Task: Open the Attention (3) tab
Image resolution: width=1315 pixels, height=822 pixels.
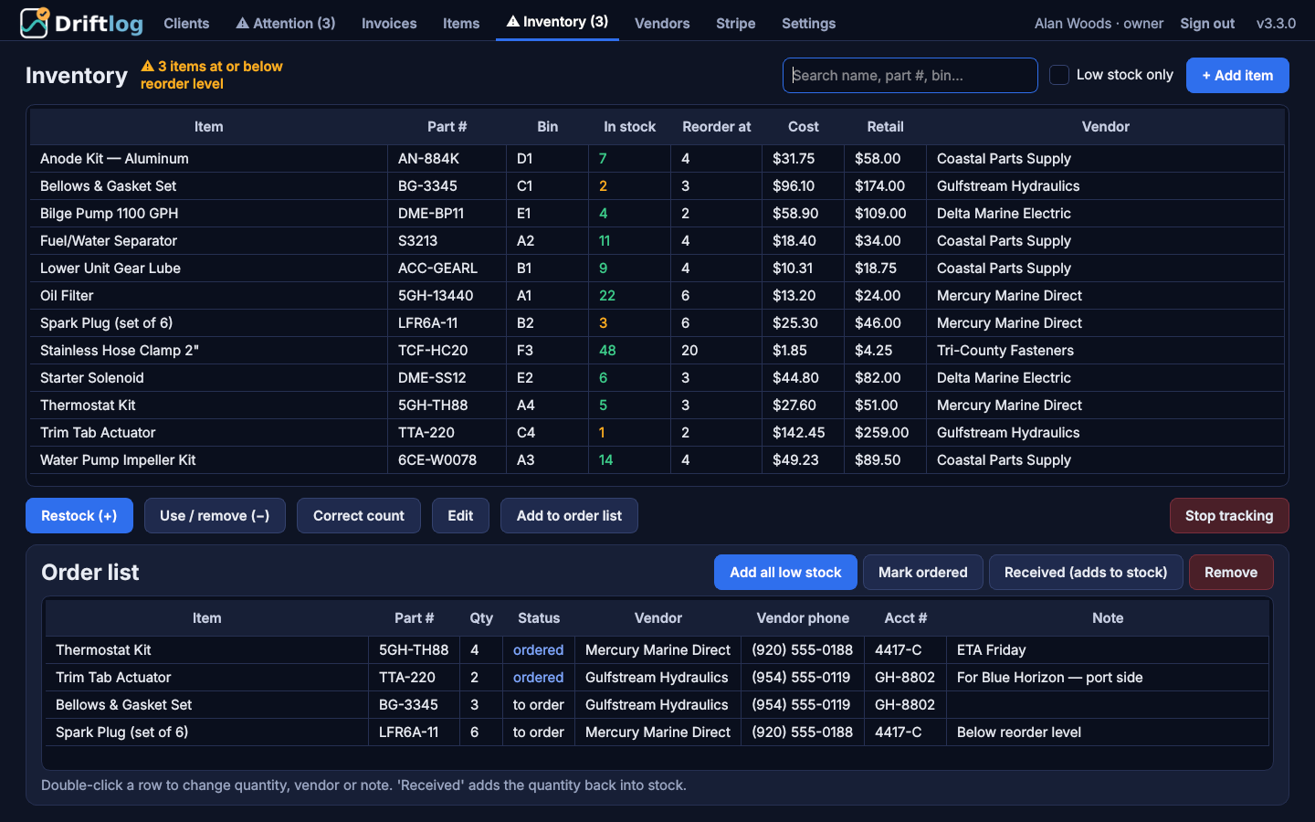Action: [286, 23]
